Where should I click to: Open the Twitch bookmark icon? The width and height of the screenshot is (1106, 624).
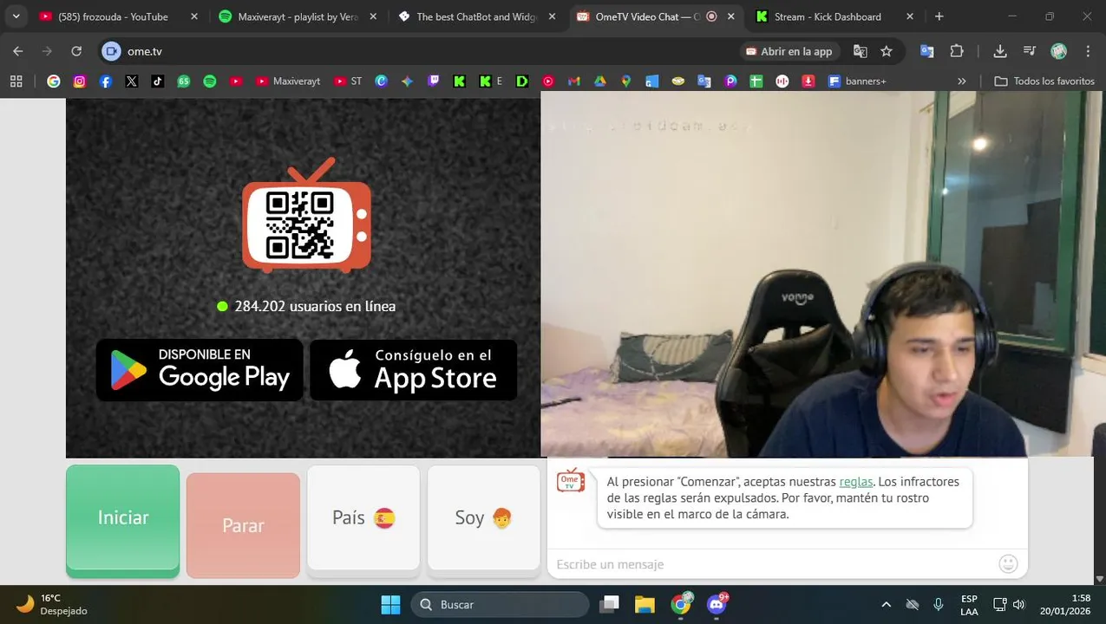coord(433,81)
